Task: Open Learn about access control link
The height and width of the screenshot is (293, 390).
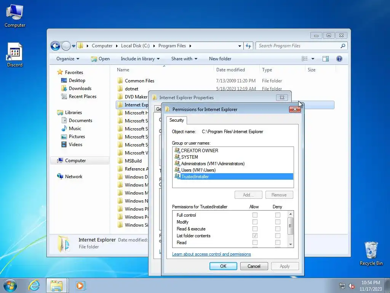Action: coord(211,254)
